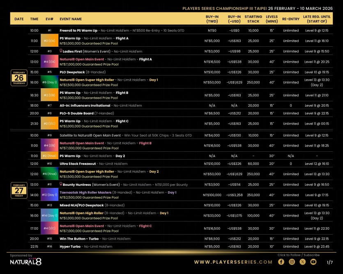This screenshot has width=343, height=274.
Task: Click the "Click to Follow / Subscribe" text
Action: point(298,255)
